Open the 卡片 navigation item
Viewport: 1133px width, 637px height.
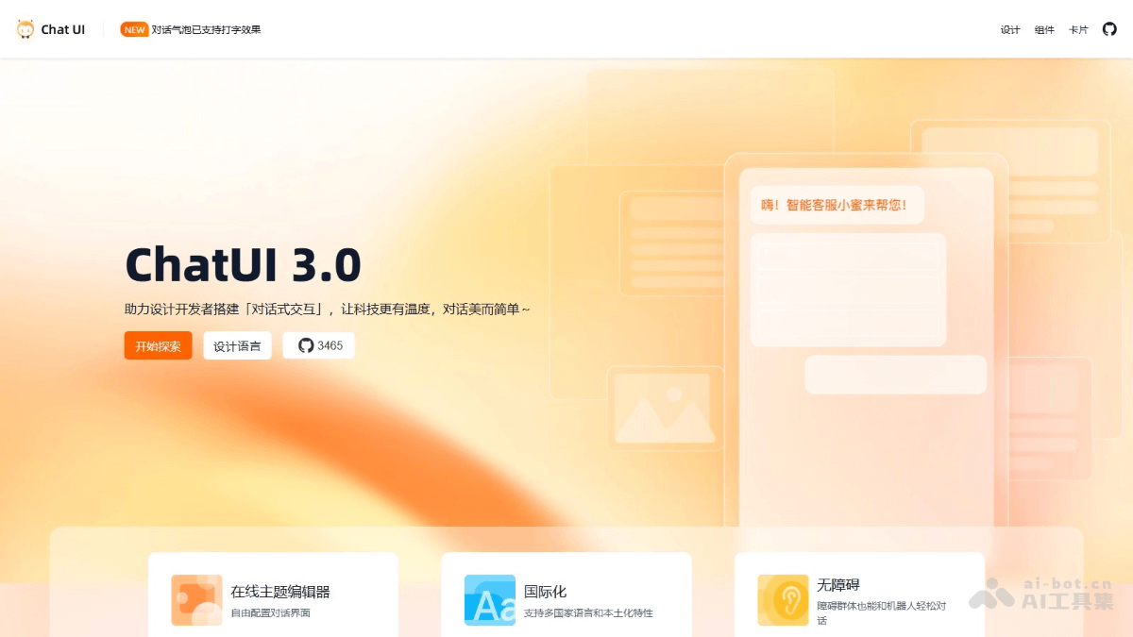click(1077, 29)
